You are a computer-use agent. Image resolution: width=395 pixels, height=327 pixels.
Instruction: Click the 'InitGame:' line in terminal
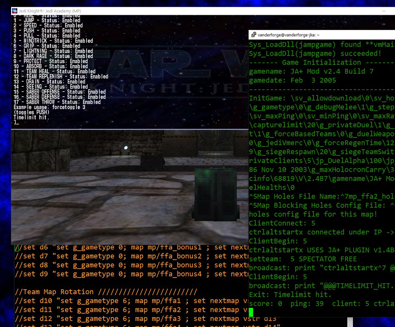pyautogui.click(x=322, y=98)
